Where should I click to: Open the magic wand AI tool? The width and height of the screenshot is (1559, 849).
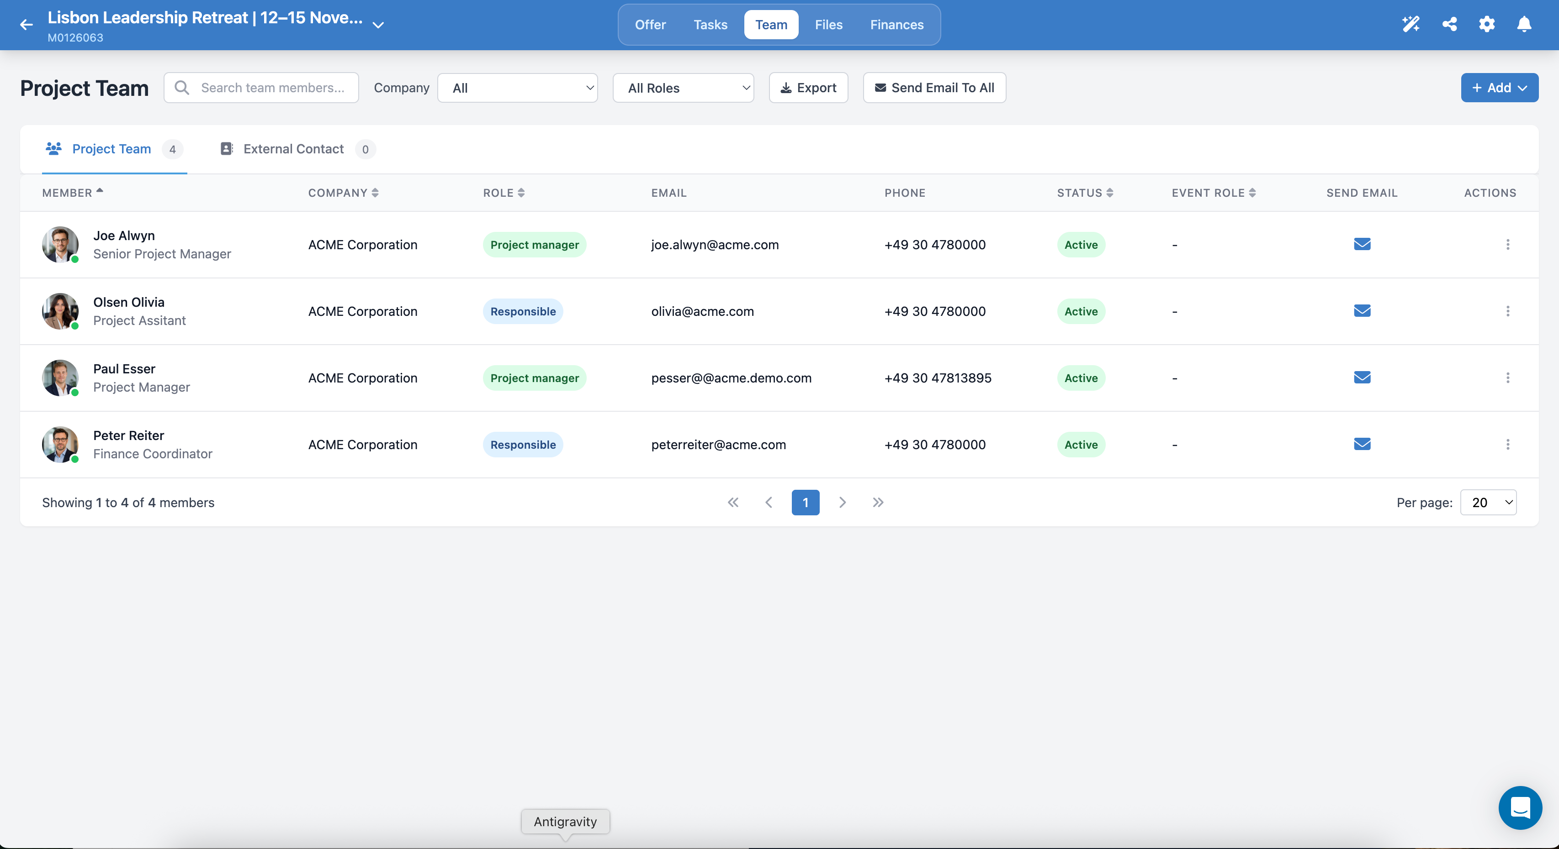coord(1411,24)
